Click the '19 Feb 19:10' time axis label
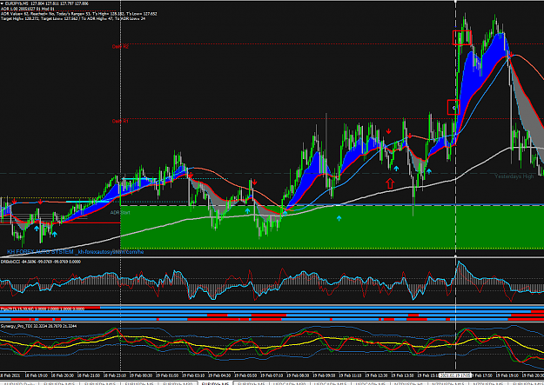The width and height of the screenshot is (544, 385). [x=508, y=375]
